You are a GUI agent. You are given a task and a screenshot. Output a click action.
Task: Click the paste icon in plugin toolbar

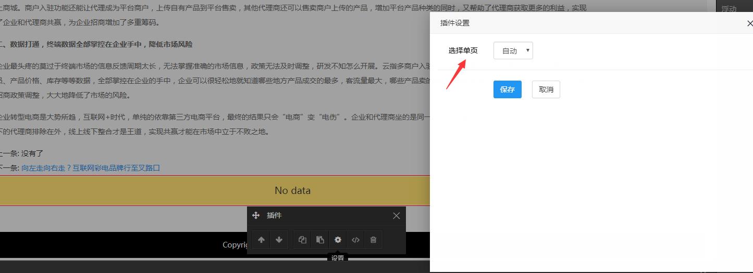point(320,240)
